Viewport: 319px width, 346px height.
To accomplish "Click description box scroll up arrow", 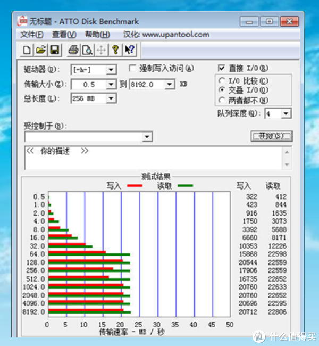I will click(287, 152).
